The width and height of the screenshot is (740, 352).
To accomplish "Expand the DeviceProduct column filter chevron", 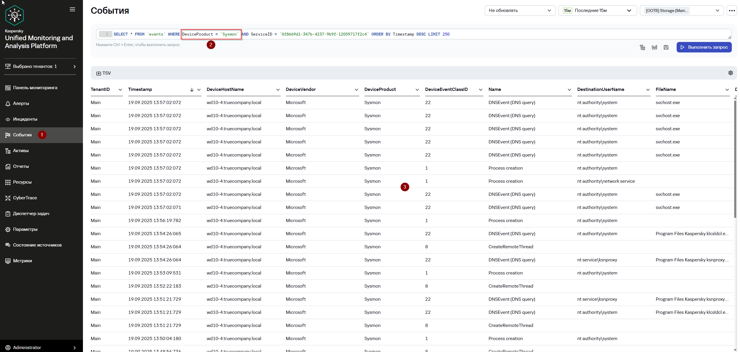I will point(417,90).
